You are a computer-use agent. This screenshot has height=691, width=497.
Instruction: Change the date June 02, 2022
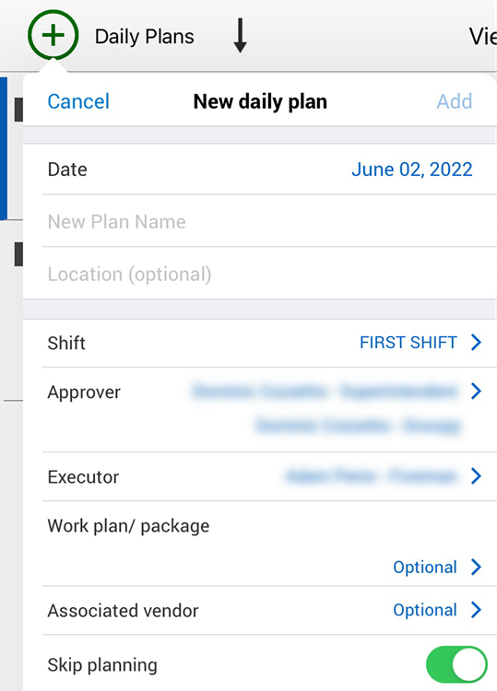412,170
